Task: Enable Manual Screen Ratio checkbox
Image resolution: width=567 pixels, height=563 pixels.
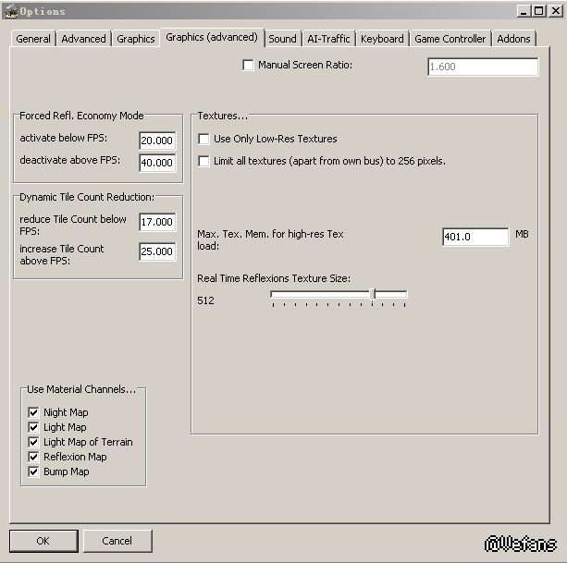Action: coord(248,65)
